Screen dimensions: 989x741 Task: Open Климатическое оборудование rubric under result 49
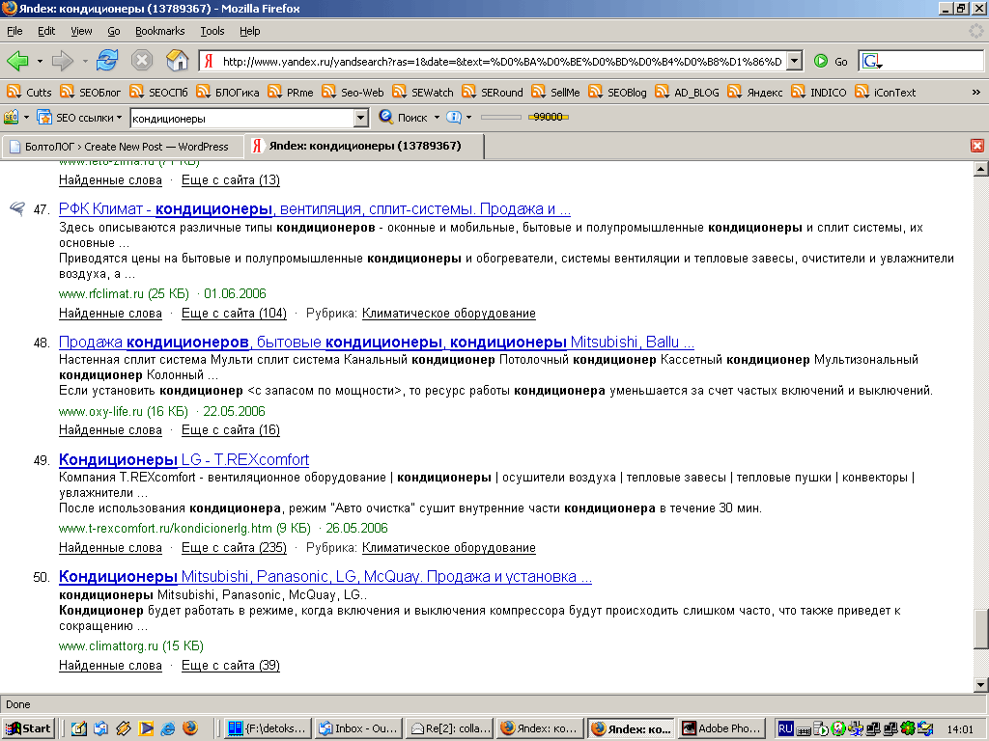[448, 548]
